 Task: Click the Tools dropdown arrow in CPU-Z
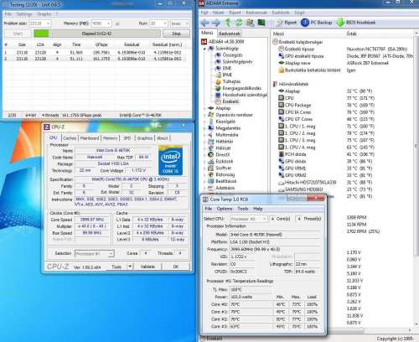click(x=130, y=267)
